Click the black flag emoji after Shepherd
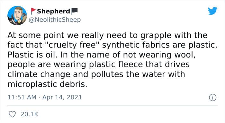This screenshot has height=123, width=225. point(75,11)
